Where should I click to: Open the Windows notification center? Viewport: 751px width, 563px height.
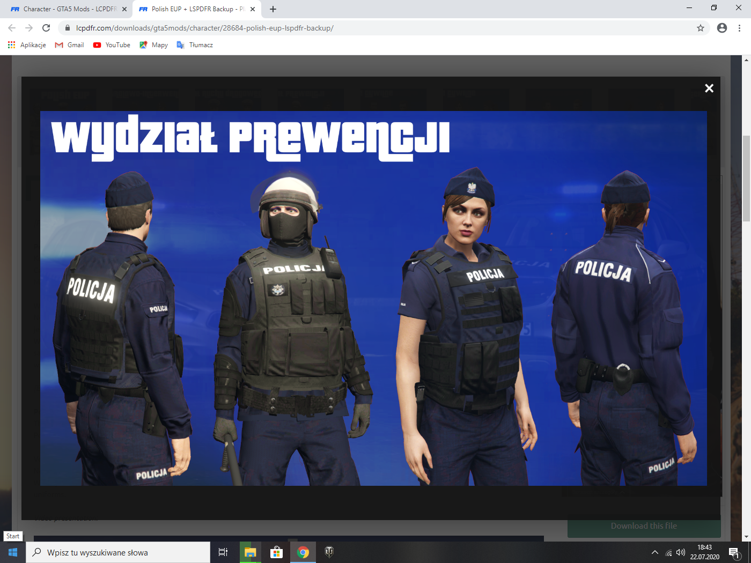pos(734,552)
